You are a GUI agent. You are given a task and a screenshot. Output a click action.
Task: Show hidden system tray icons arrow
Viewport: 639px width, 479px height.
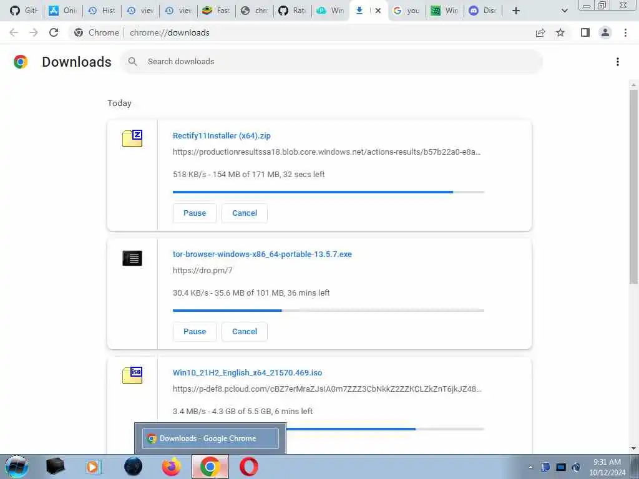[x=530, y=468]
